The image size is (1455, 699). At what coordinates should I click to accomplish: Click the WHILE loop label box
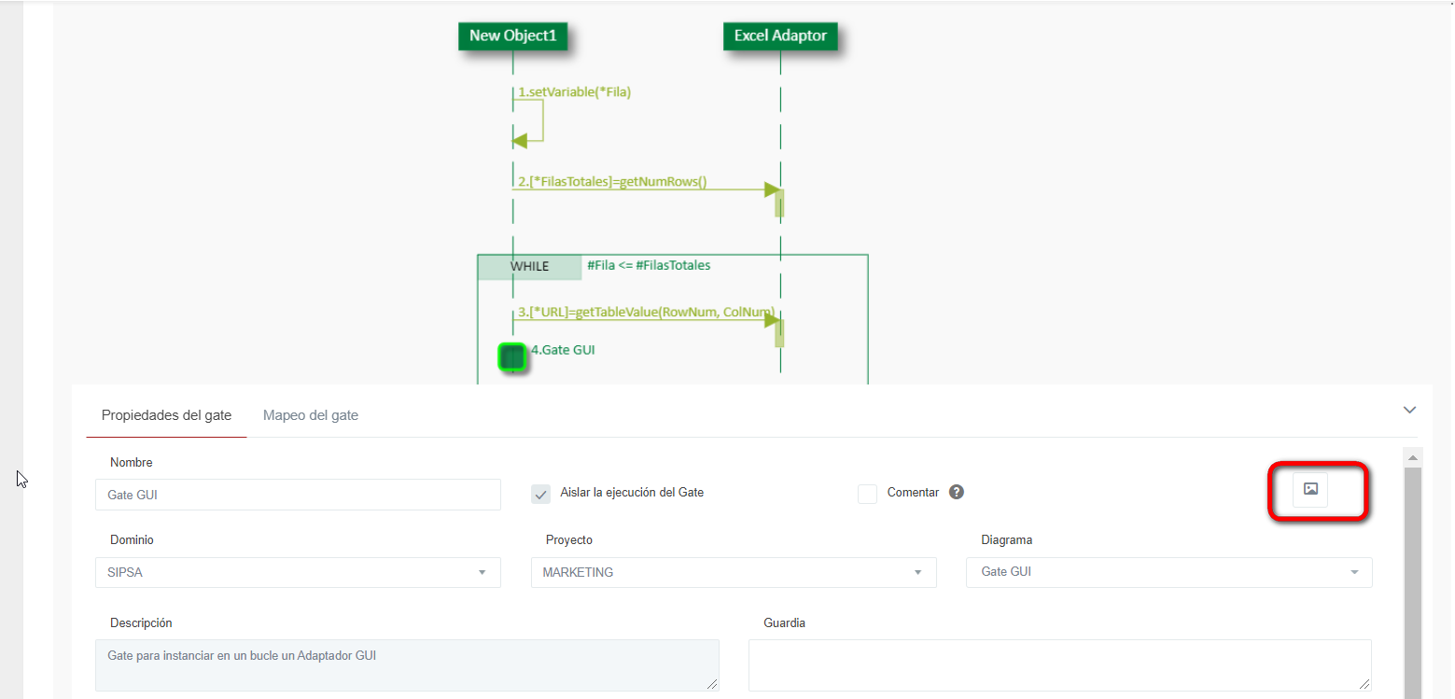click(529, 267)
